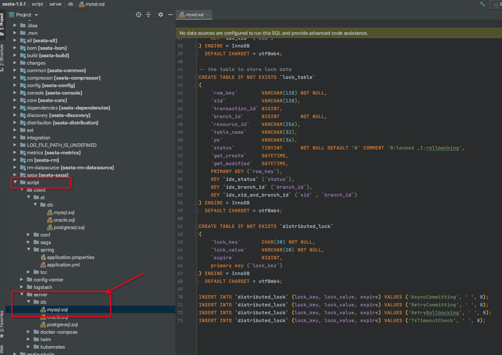502x355 pixels.
Task: Hide the Project panel via minimize icon
Action: click(170, 14)
